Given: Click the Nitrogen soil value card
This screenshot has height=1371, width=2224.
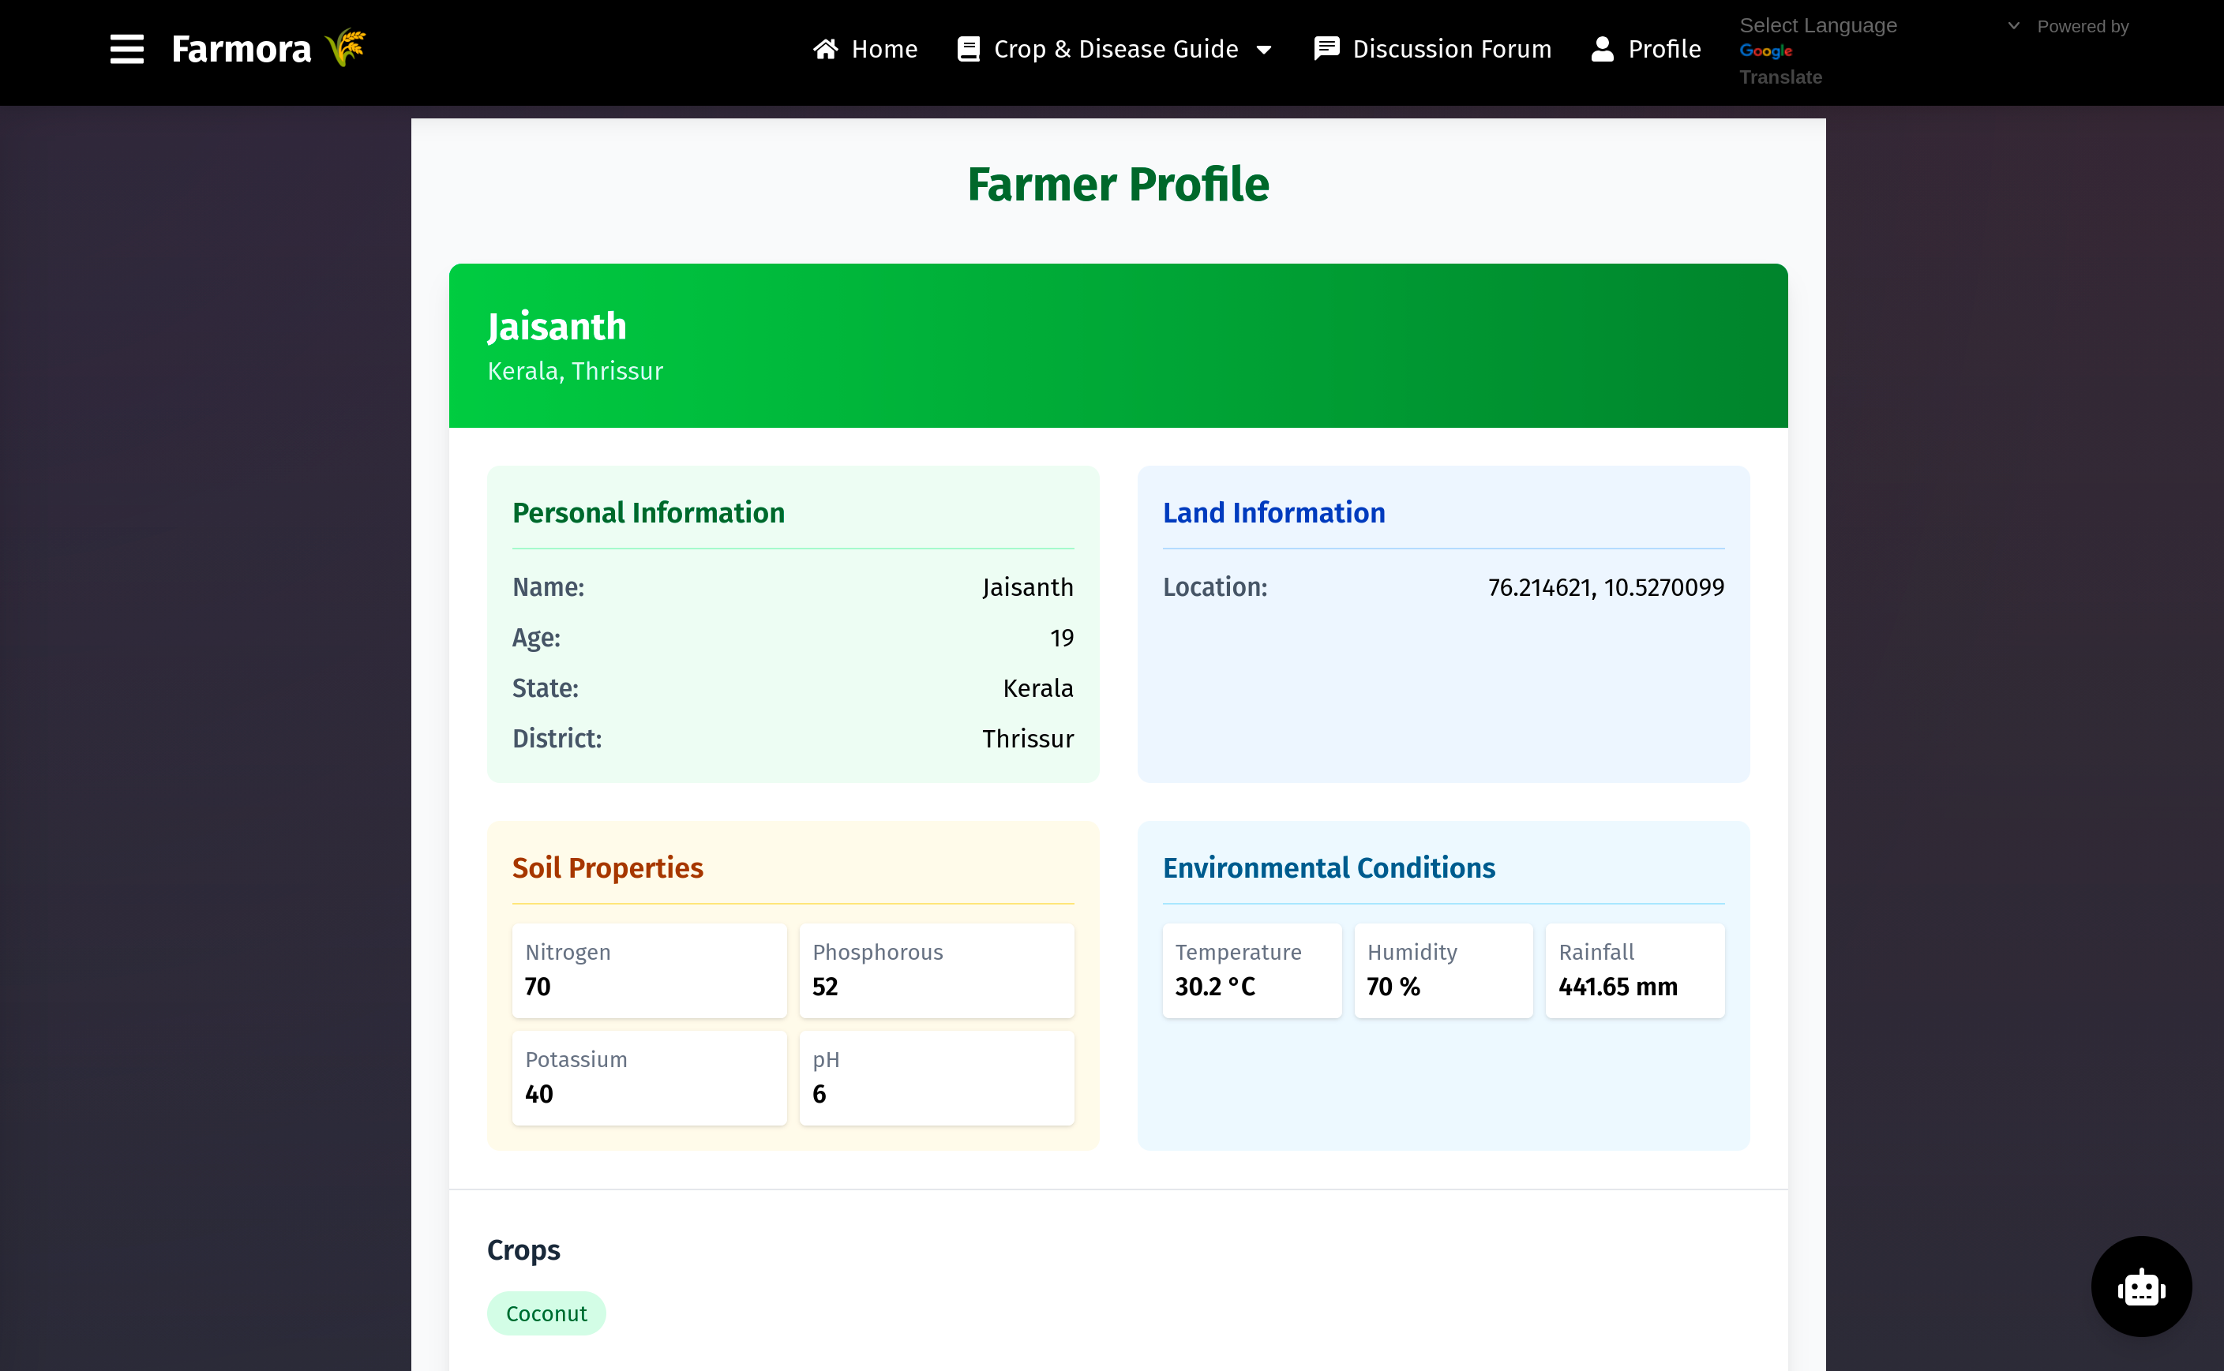Looking at the screenshot, I should (x=650, y=970).
